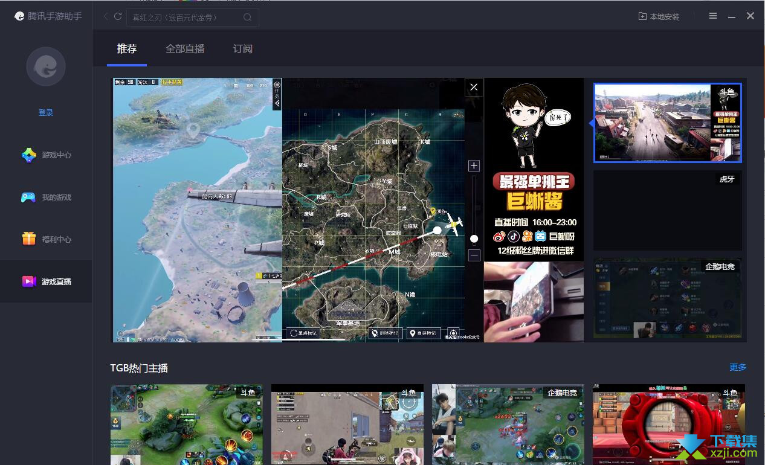Open 更多 beside TGB热门主播
Screen dimensions: 765x465
click(x=738, y=367)
